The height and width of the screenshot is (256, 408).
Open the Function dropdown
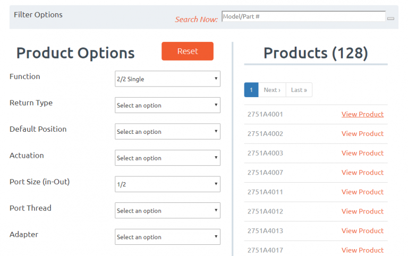click(167, 79)
